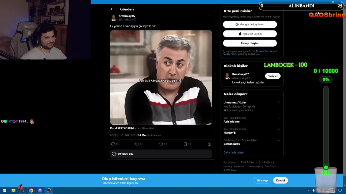This screenshot has height=194, width=346.
Task: Click the emote in imtom1994's chat message
Action: [x=32, y=122]
